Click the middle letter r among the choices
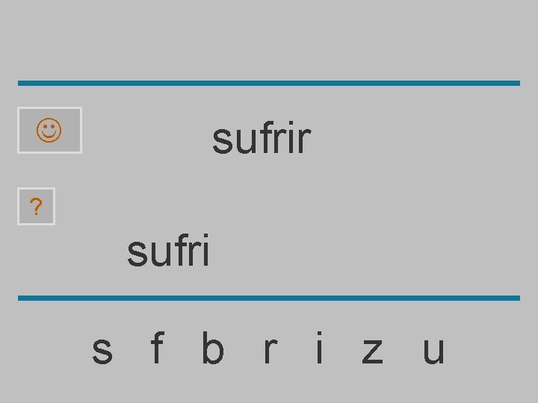The height and width of the screenshot is (403, 538). point(270,351)
